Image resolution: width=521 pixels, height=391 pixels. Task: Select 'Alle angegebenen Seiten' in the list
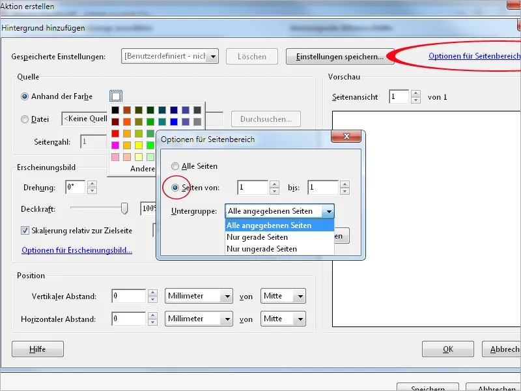pyautogui.click(x=279, y=225)
